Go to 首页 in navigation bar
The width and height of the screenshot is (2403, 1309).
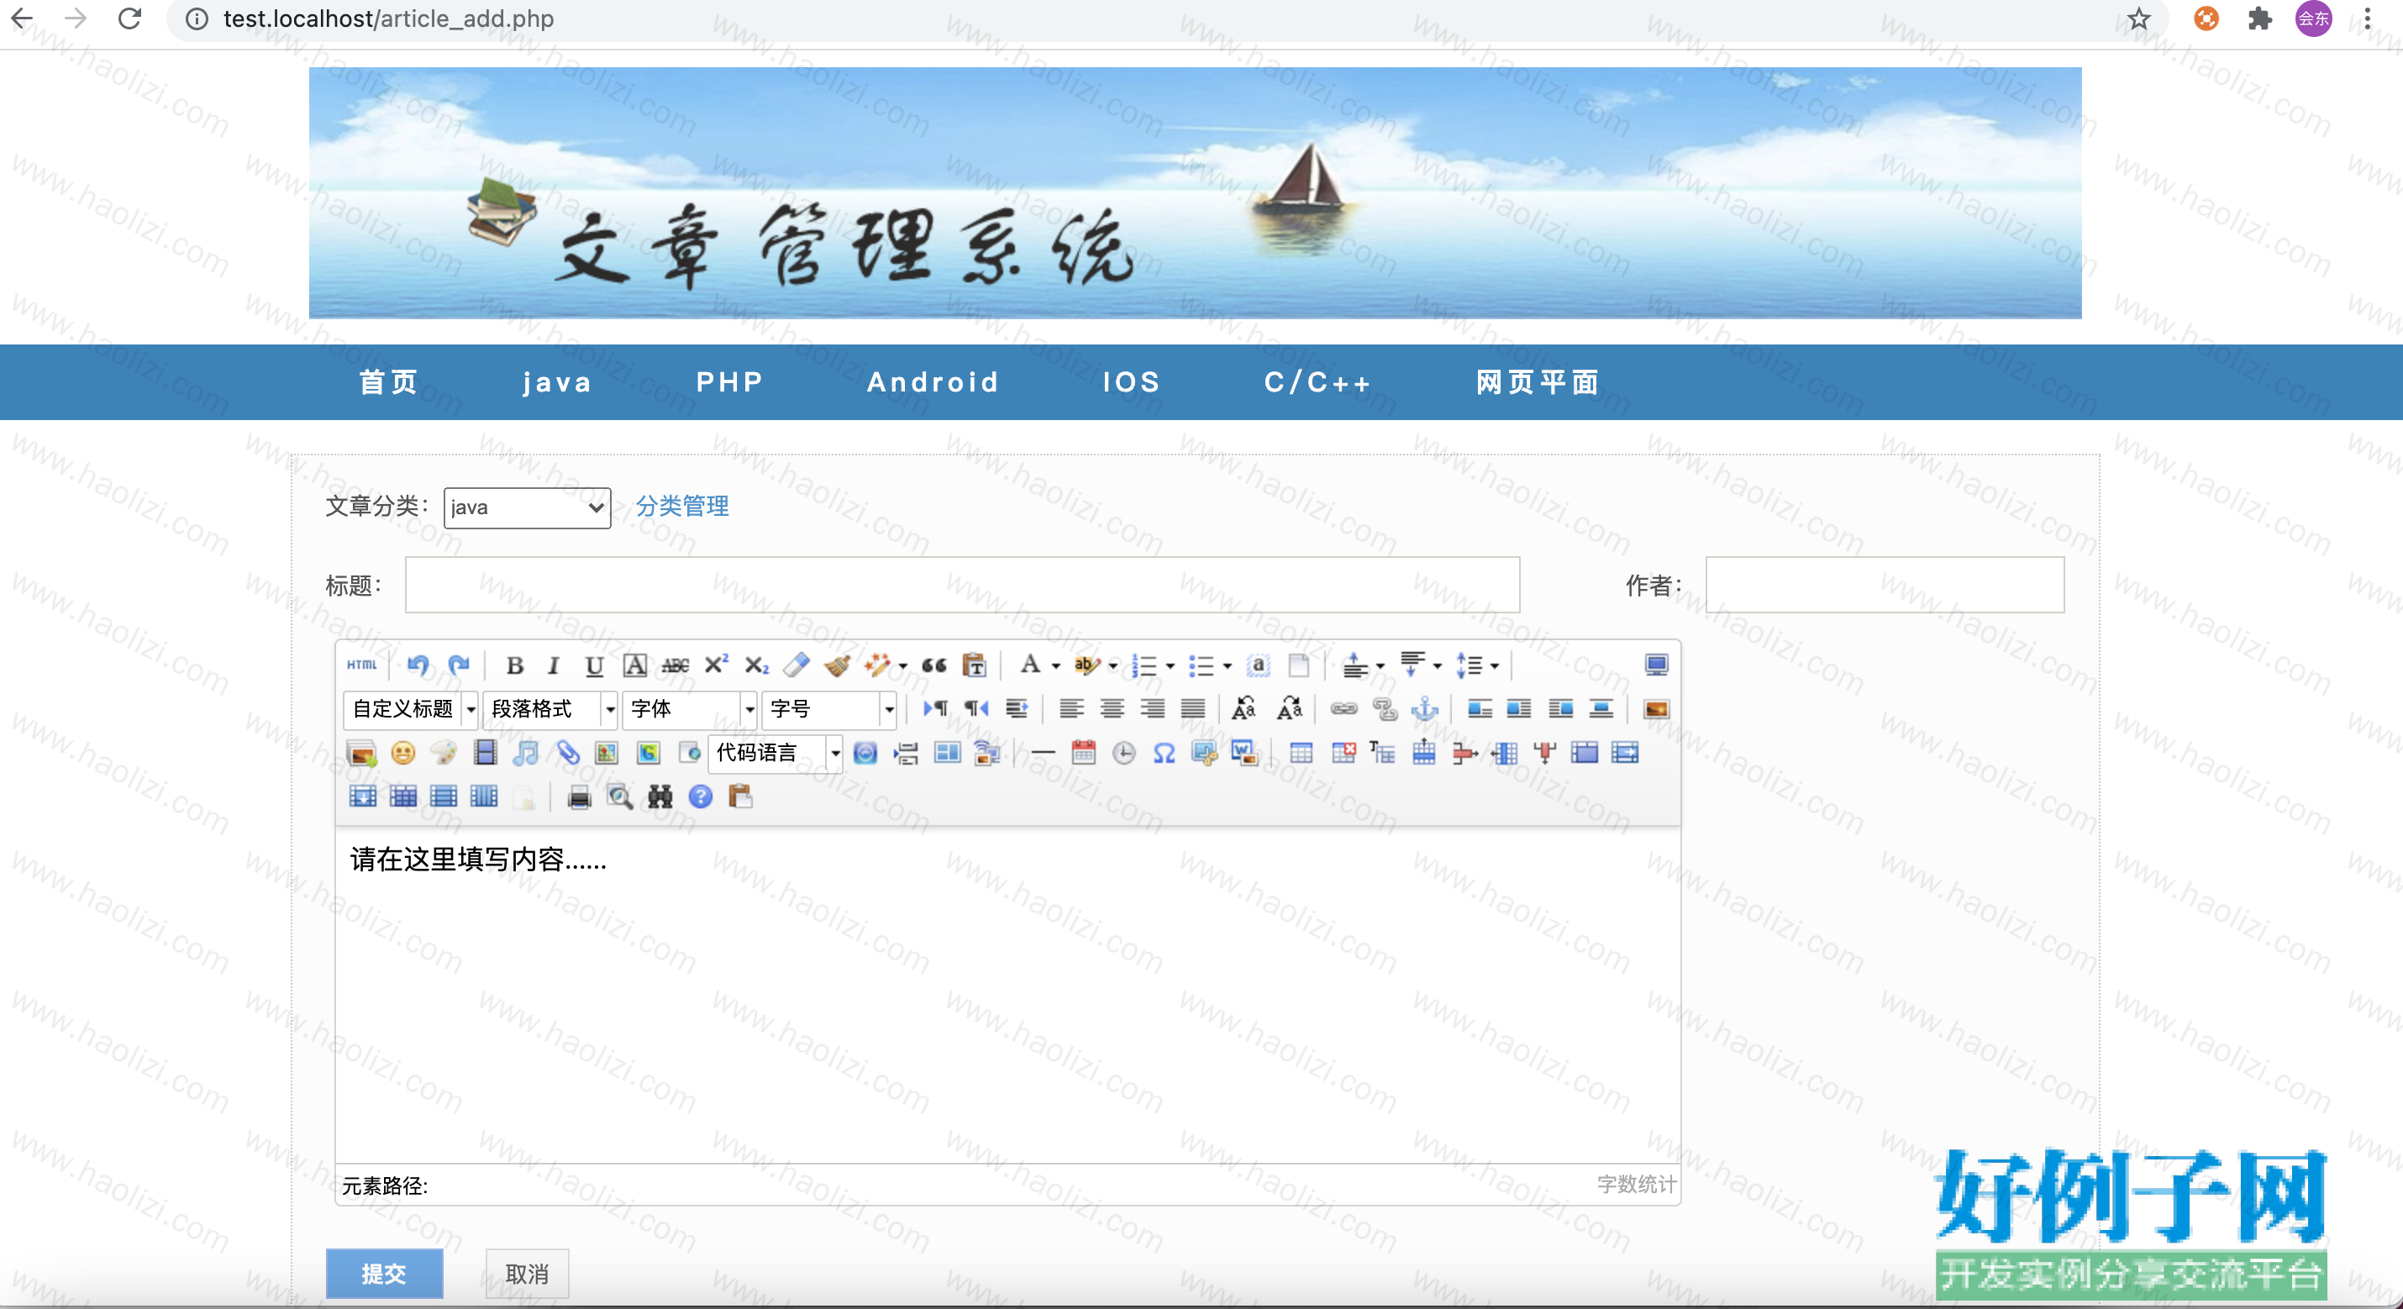coord(389,381)
